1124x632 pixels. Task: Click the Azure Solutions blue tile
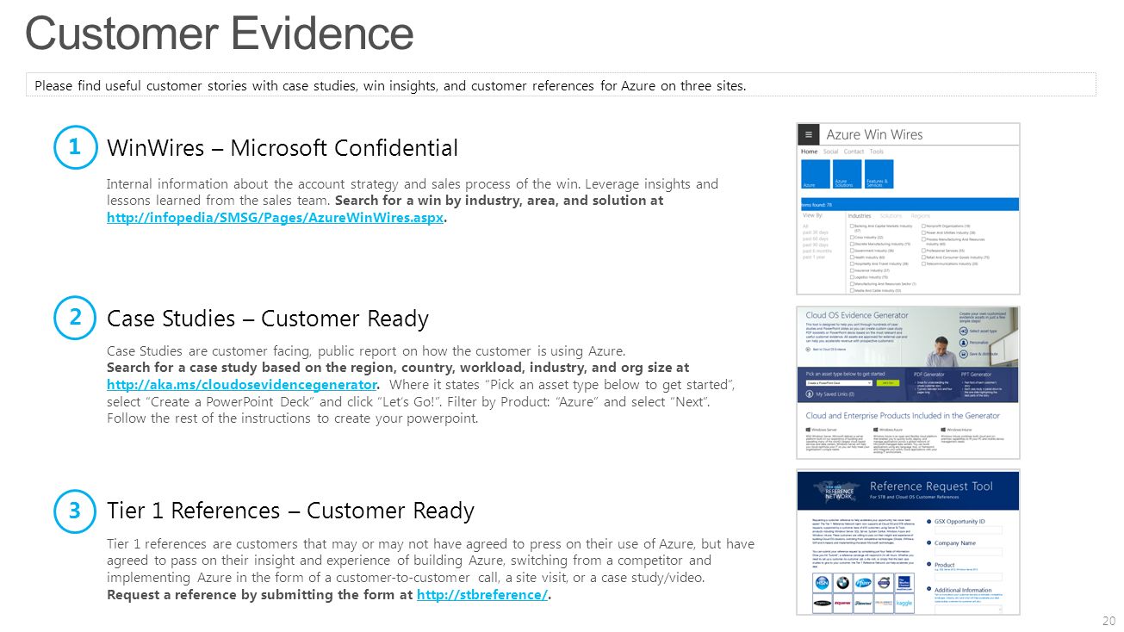[x=848, y=174]
